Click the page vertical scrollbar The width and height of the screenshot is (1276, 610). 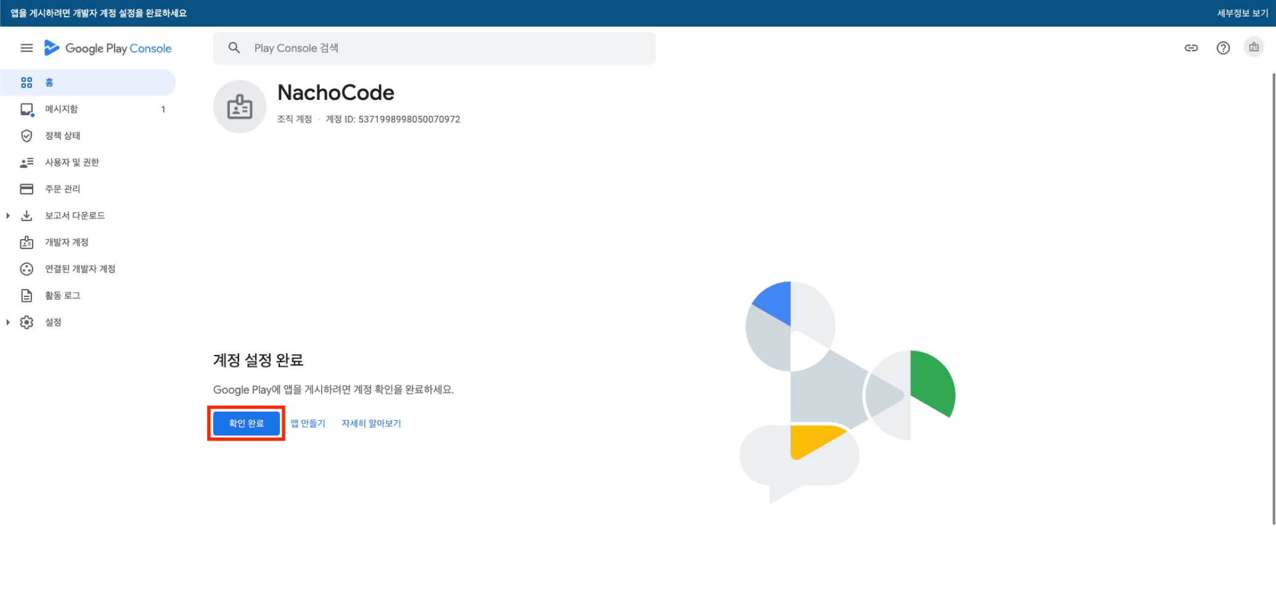[1274, 299]
